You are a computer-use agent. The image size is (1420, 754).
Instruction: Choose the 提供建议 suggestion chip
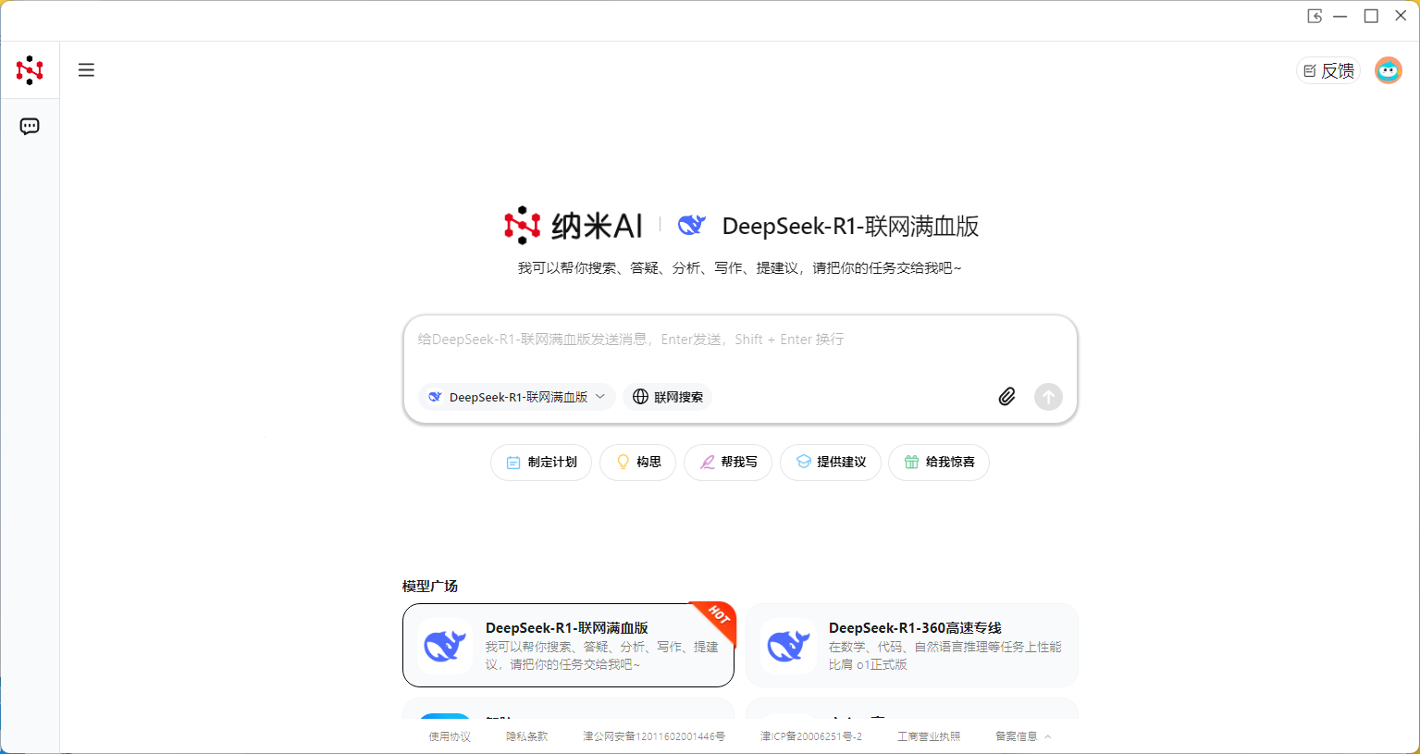point(831,462)
